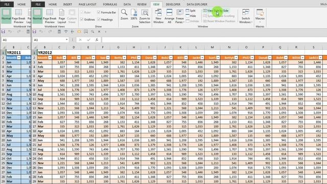Image resolution: width=327 pixels, height=184 pixels.
Task: Toggle View Side by Side
Action: (x=216, y=11)
